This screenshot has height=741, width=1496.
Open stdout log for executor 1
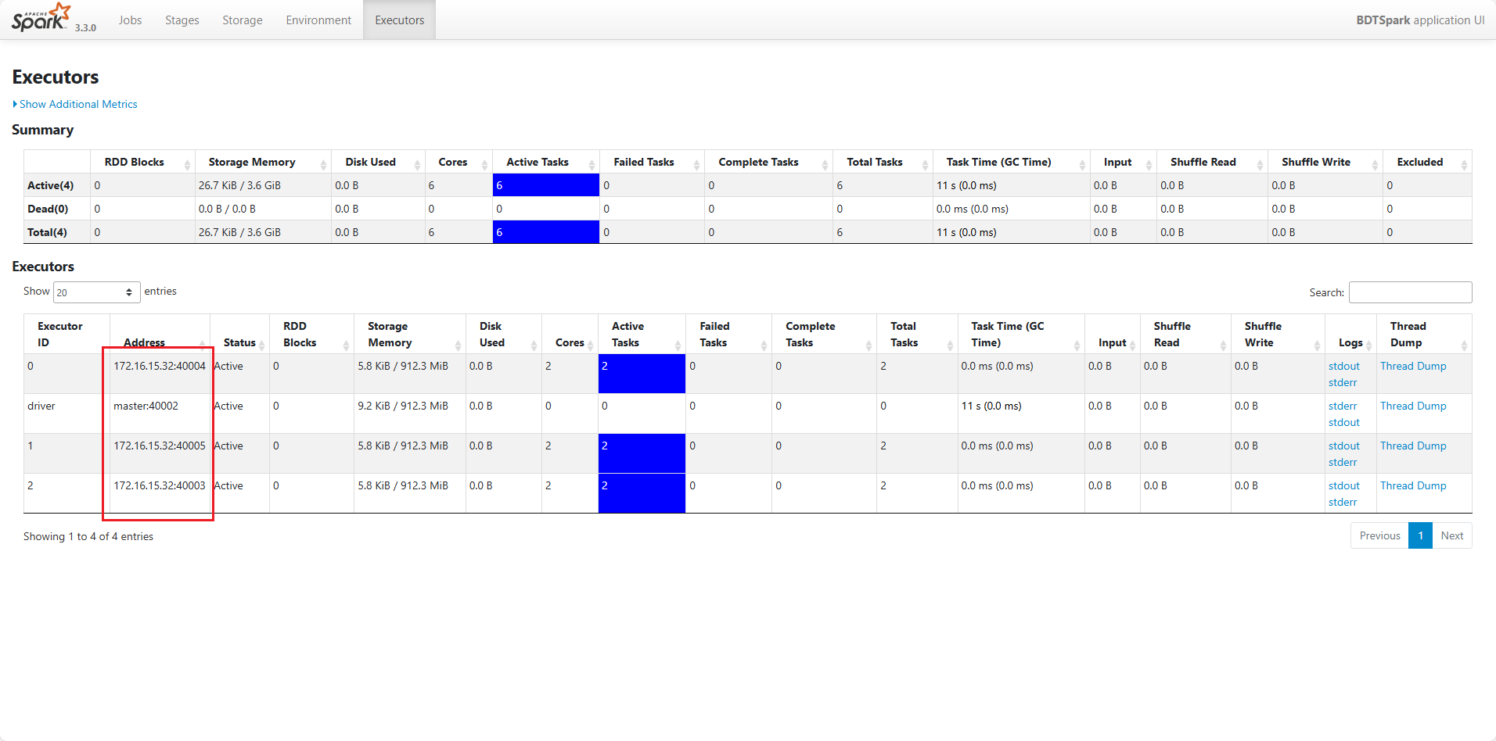[x=1343, y=446]
